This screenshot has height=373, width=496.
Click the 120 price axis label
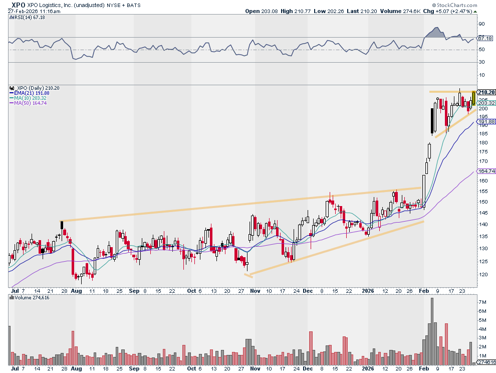[x=483, y=275]
